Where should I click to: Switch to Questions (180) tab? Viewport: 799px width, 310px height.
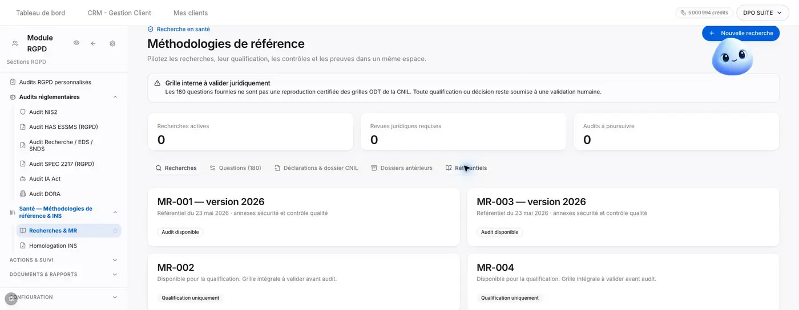(235, 168)
